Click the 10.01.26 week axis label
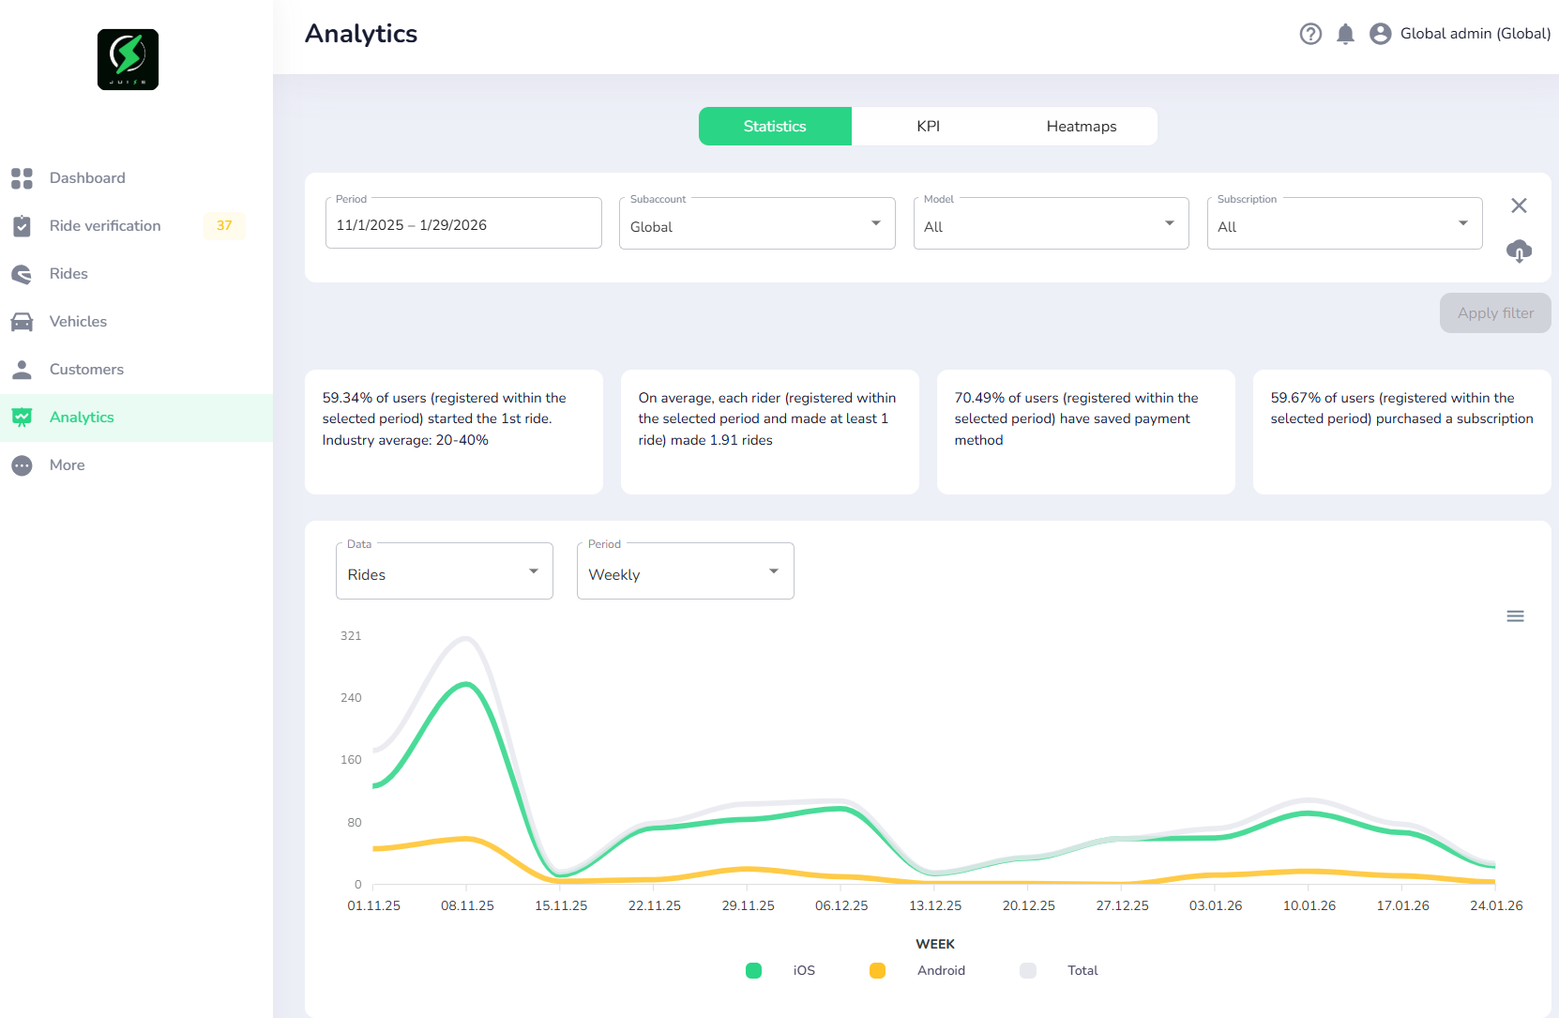The width and height of the screenshot is (1559, 1018). point(1309,906)
